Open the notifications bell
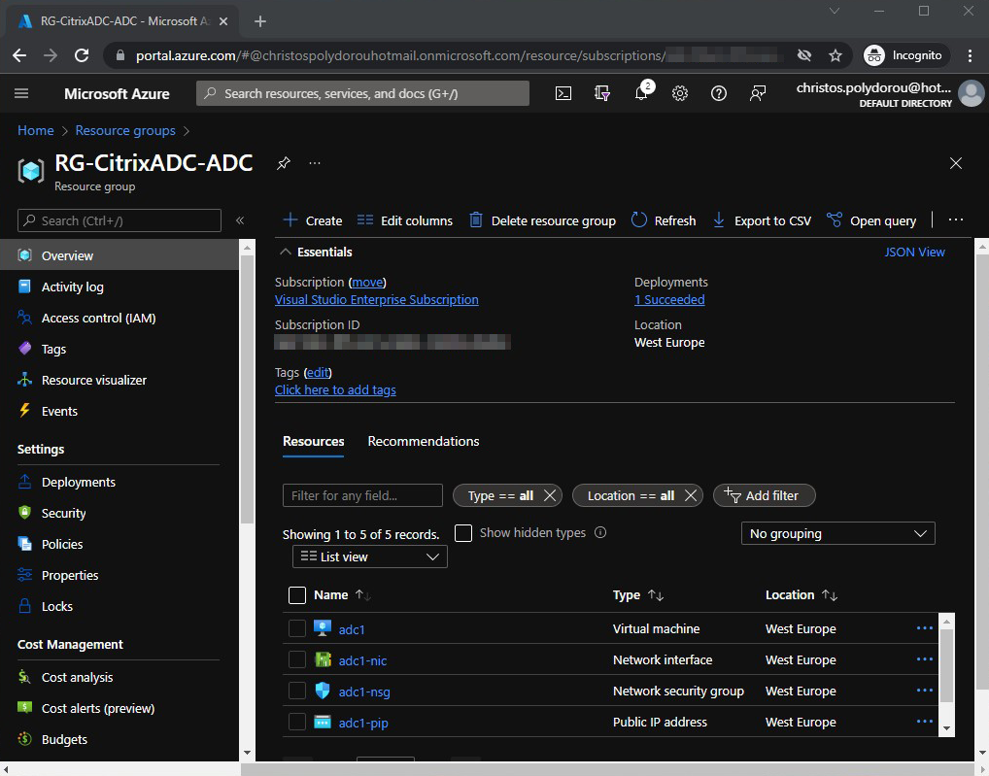 pos(641,93)
